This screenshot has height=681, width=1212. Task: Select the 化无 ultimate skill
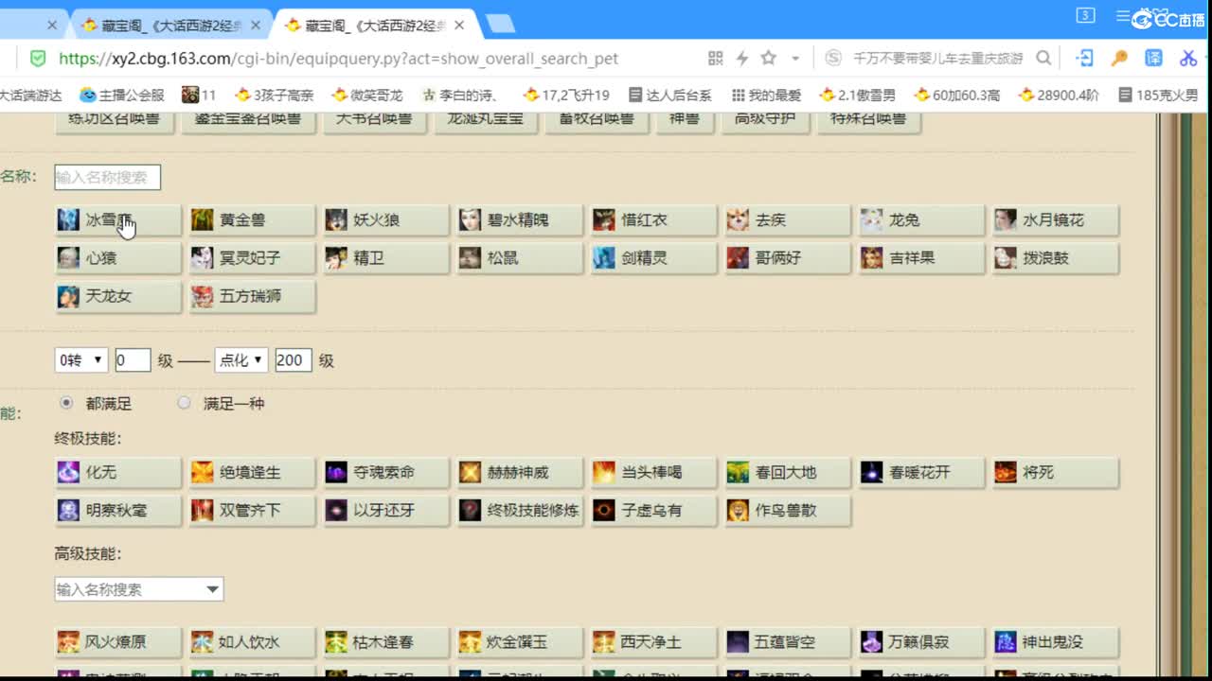[x=117, y=472]
